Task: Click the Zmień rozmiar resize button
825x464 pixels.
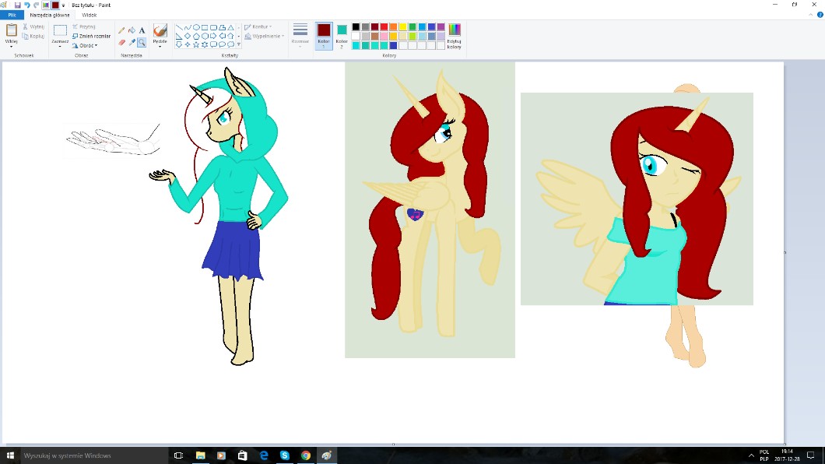Action: [x=91, y=36]
